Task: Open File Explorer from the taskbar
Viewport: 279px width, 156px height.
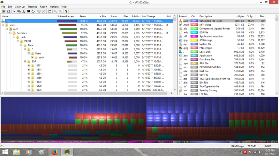Action: [x=16, y=152]
